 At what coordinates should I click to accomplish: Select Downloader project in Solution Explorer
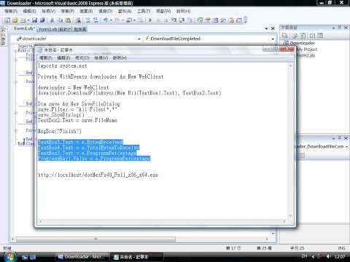coord(303,43)
